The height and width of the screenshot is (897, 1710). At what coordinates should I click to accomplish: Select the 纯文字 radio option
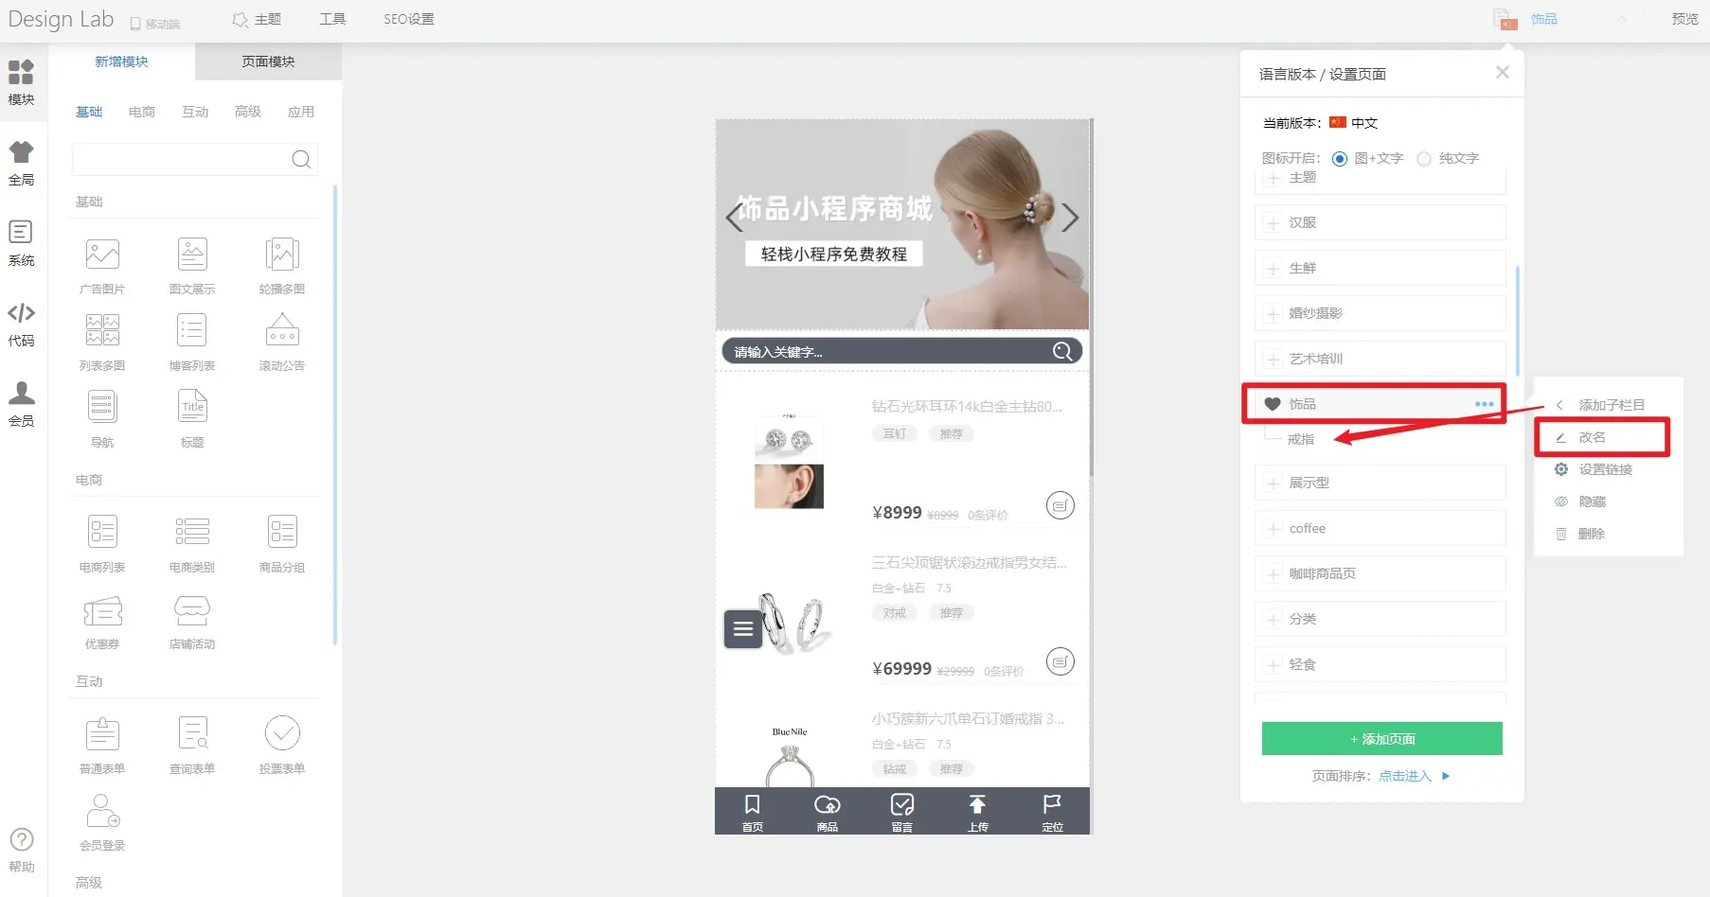(x=1424, y=159)
